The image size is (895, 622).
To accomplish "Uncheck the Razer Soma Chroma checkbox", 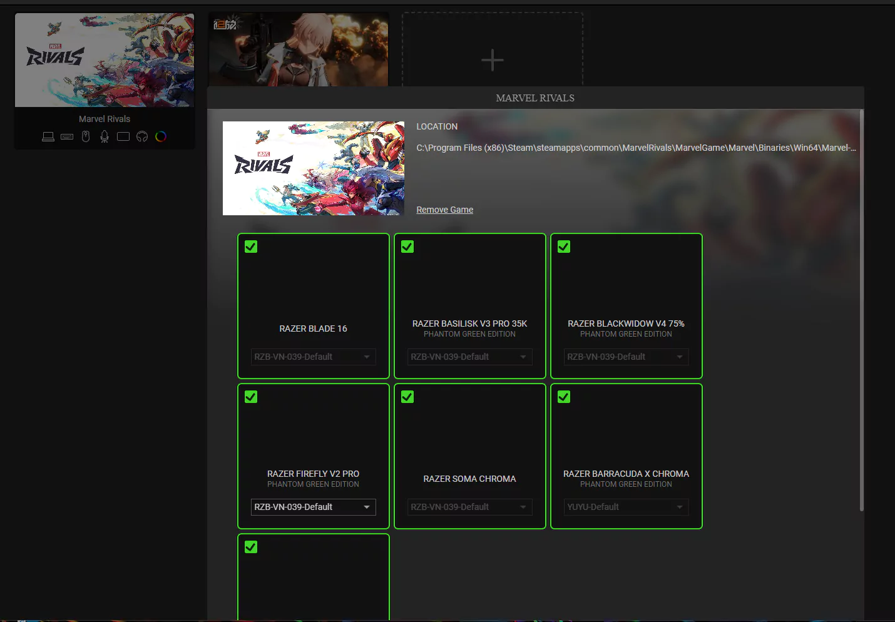I will (407, 397).
